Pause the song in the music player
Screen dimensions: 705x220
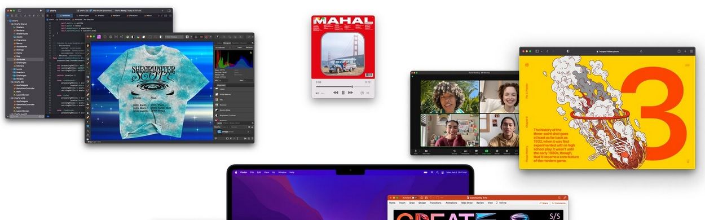coord(343,93)
